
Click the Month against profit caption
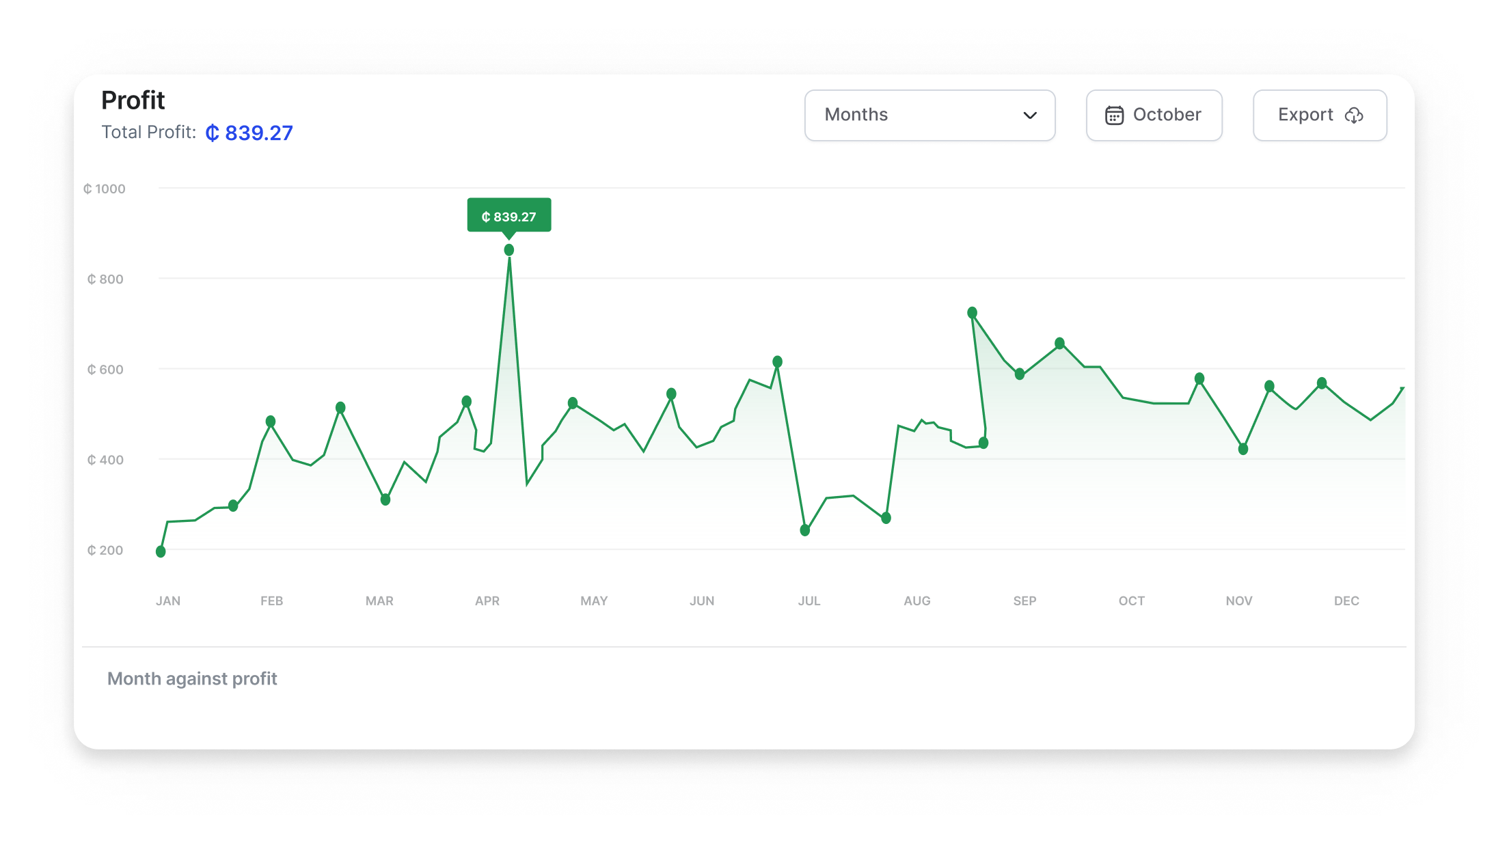[x=192, y=678]
